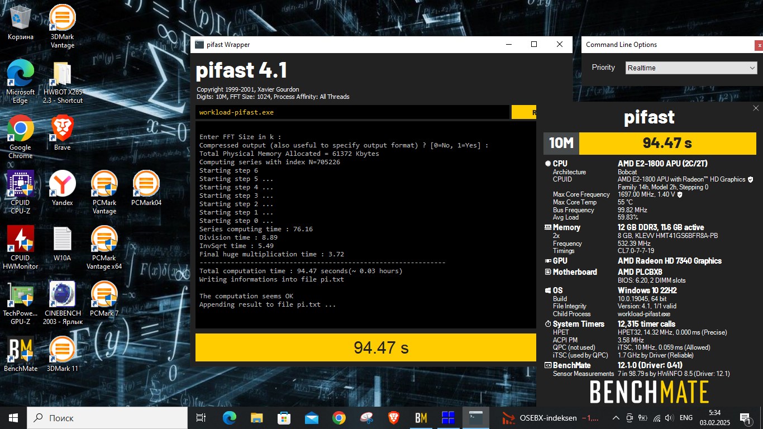This screenshot has height=429, width=763.
Task: Select the PCMark 7 desktop shortcut
Action: 104,299
